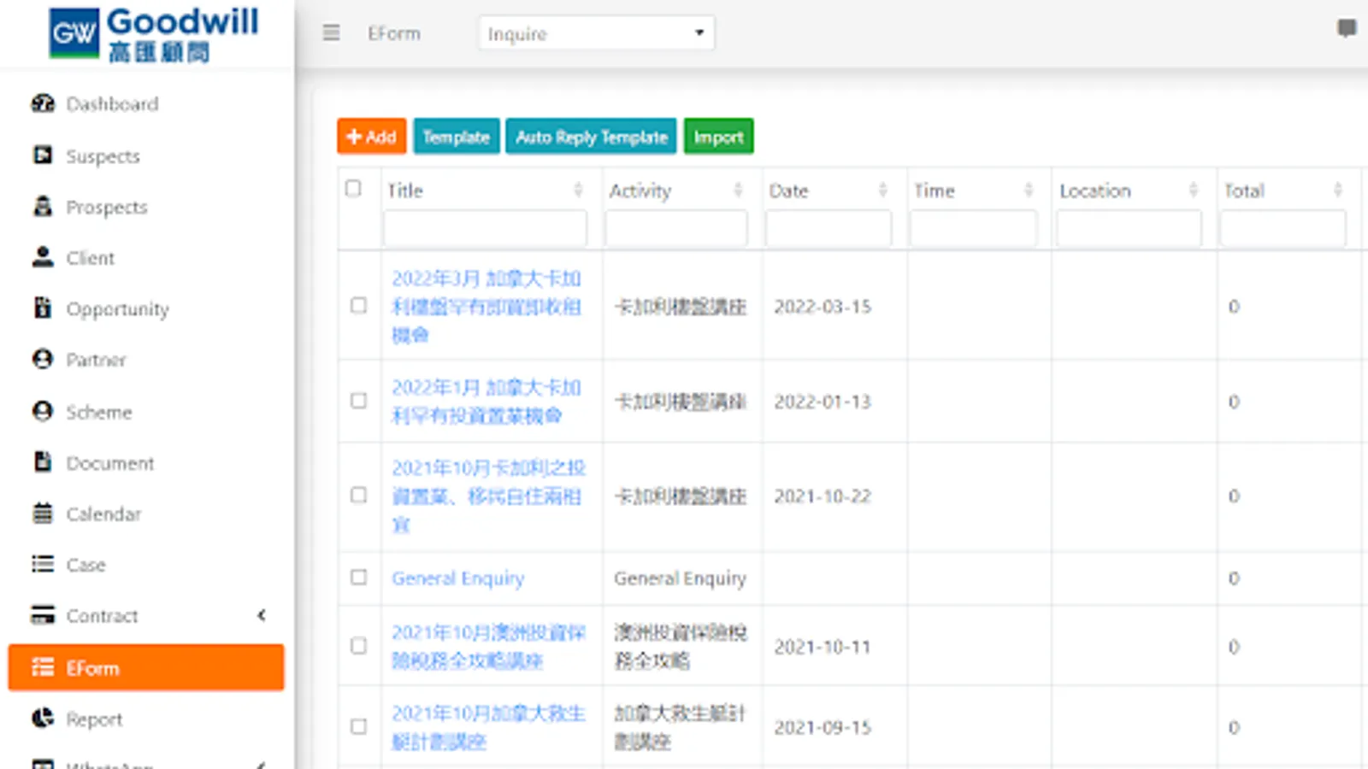Sort table by Time column arrows
Viewport: 1368px width, 769px height.
click(x=1029, y=190)
